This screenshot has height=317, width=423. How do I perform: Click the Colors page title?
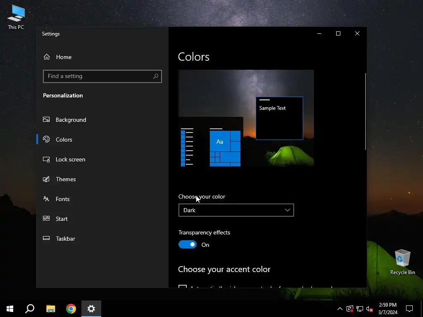[194, 57]
